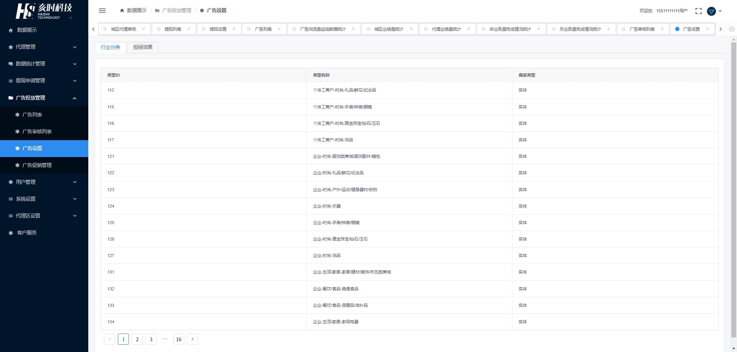
Task: Select 广告设置 submenu item
Action: coord(44,148)
